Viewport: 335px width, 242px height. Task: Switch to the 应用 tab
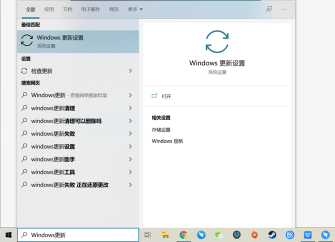[49, 9]
